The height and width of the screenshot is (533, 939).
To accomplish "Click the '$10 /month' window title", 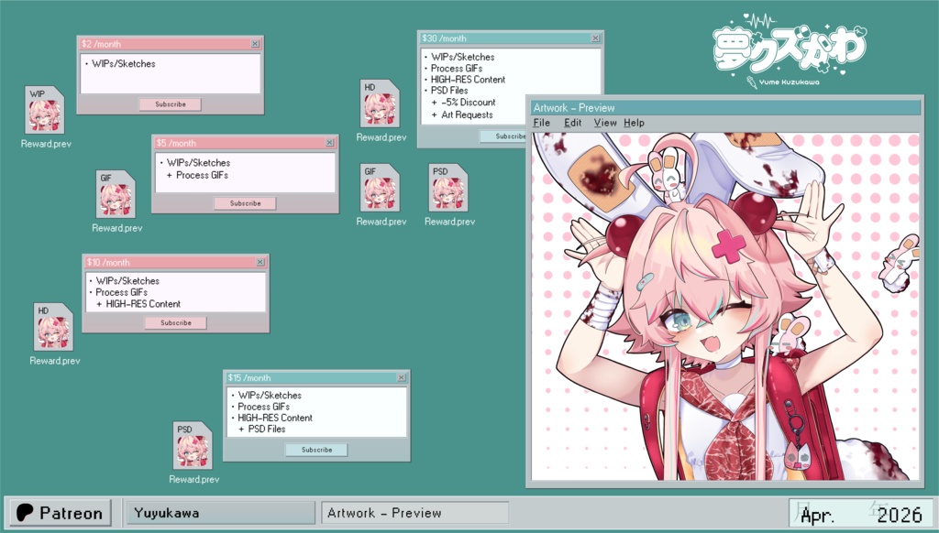I will coord(108,262).
